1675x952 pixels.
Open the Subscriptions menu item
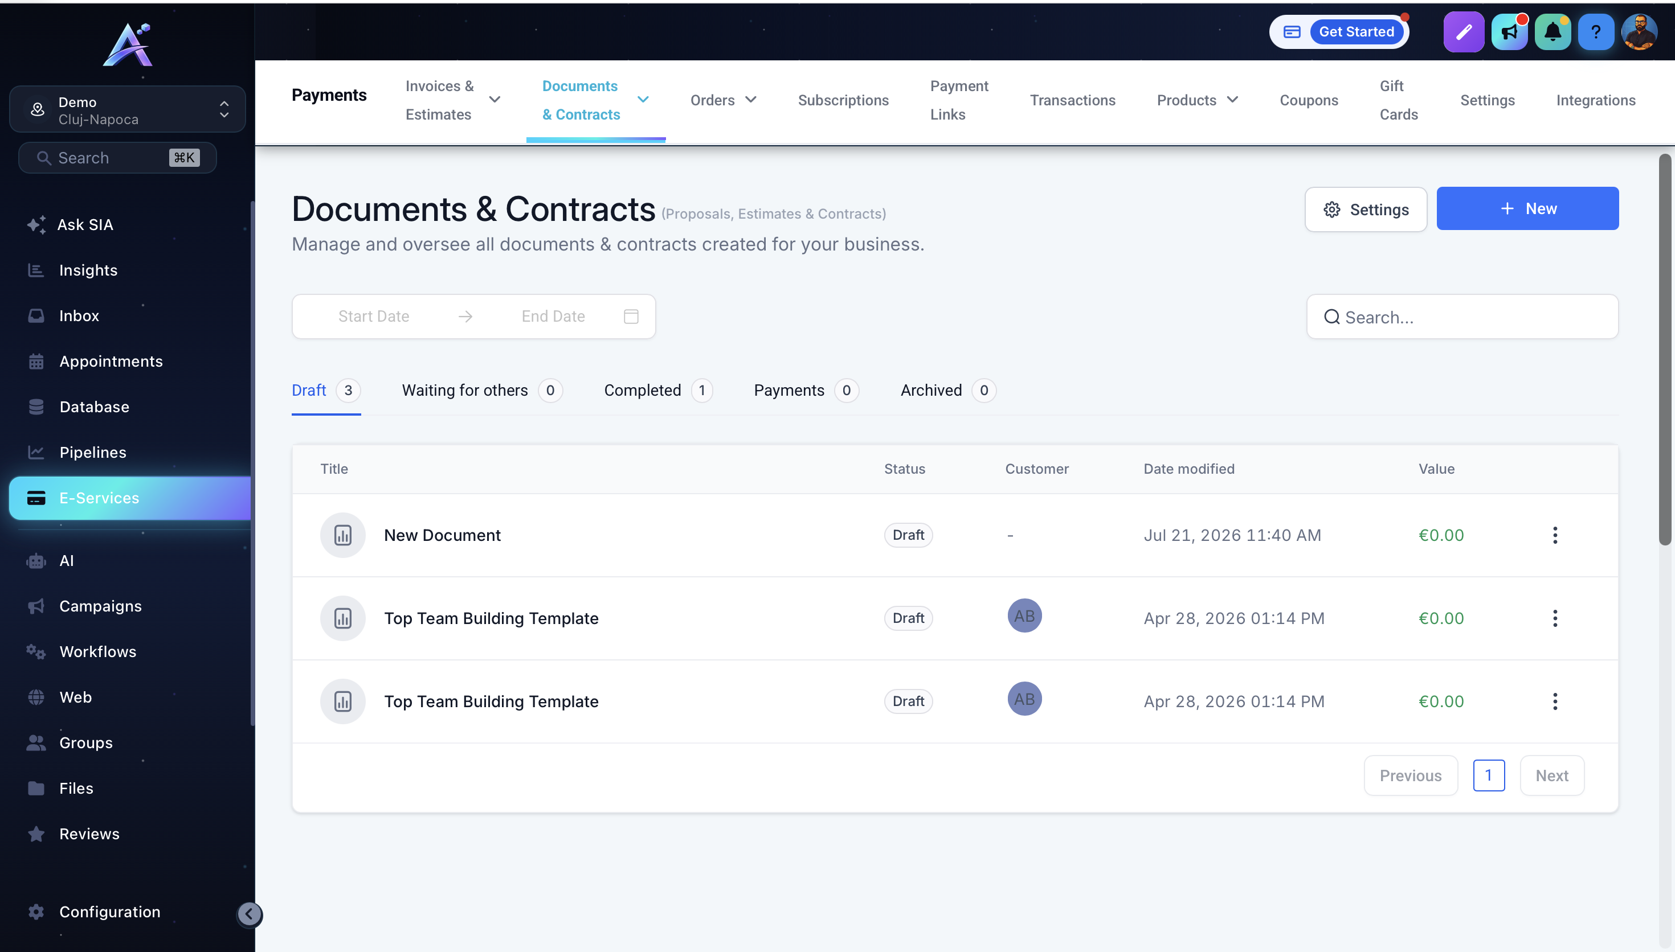pos(843,100)
